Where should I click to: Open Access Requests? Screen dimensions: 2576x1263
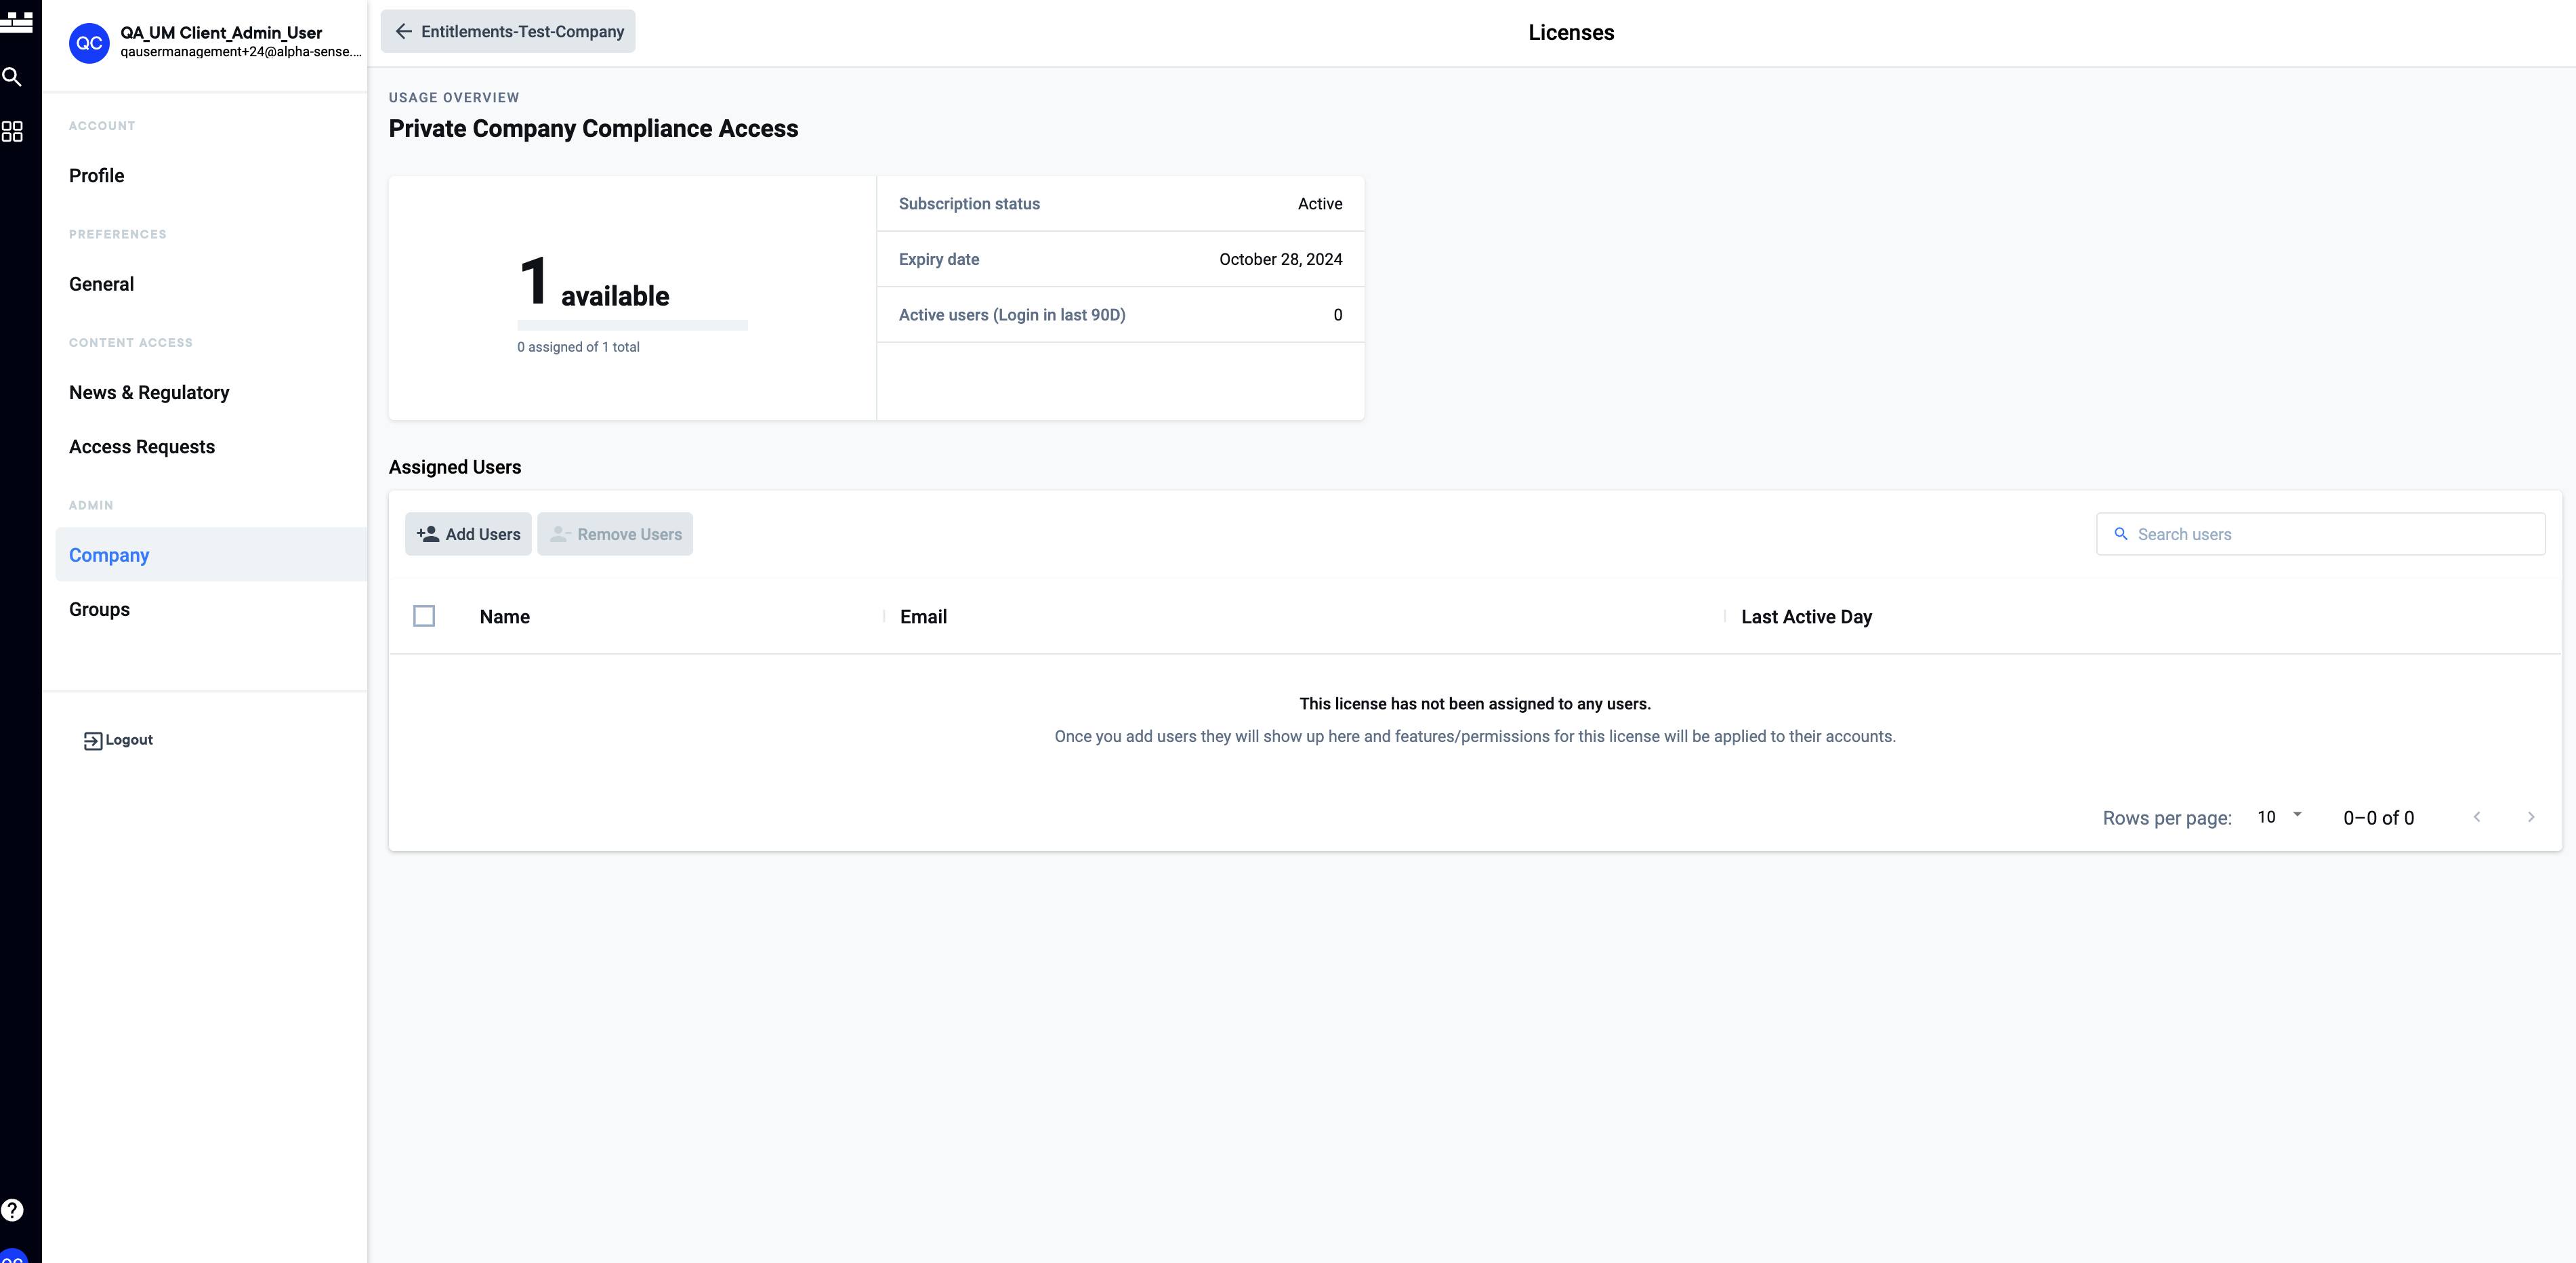pos(142,447)
